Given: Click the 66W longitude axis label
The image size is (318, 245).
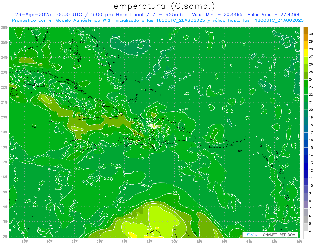Looking at the screenshot, I should coord(224,241).
